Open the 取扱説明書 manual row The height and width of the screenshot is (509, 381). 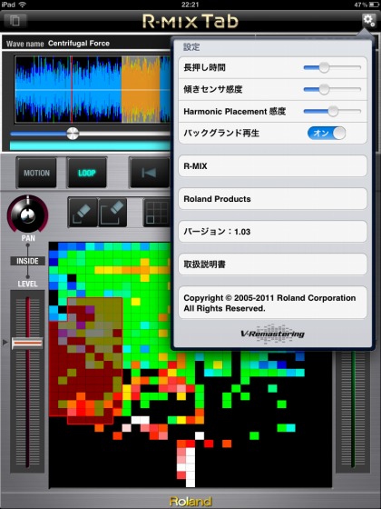(272, 264)
